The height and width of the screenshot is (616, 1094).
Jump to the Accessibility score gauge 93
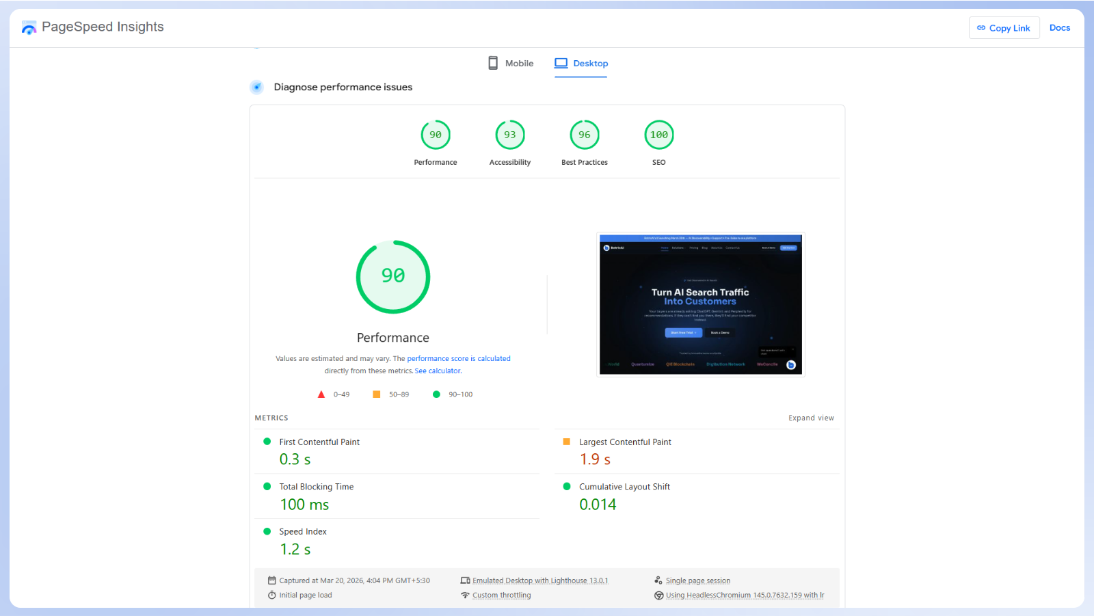[510, 135]
